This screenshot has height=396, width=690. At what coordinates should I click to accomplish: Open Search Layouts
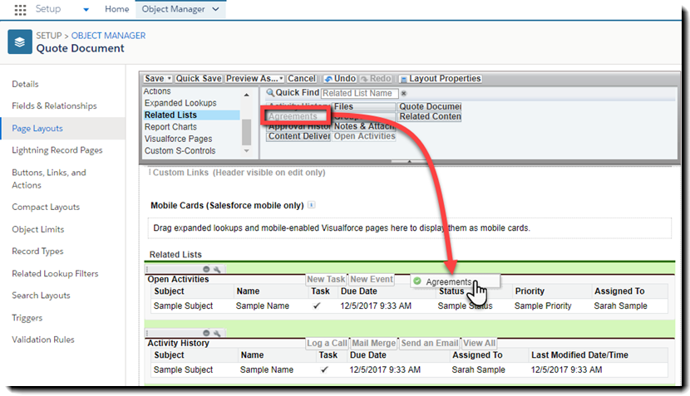(41, 296)
